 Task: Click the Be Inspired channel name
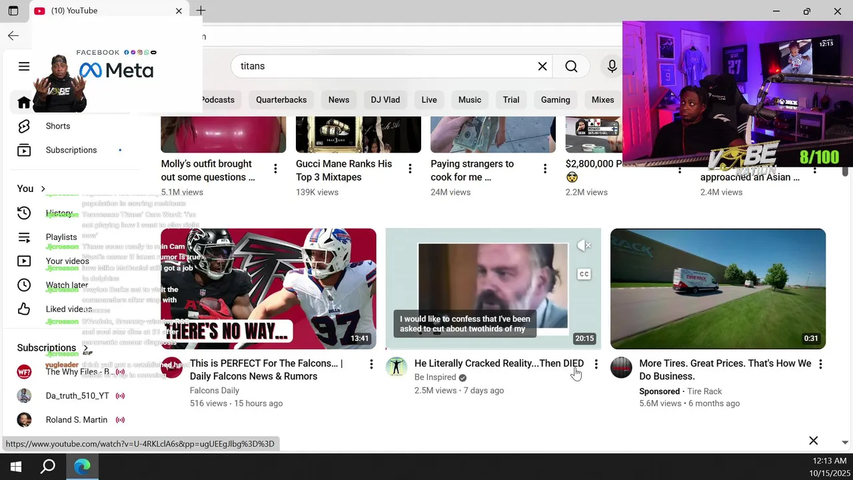click(x=435, y=377)
